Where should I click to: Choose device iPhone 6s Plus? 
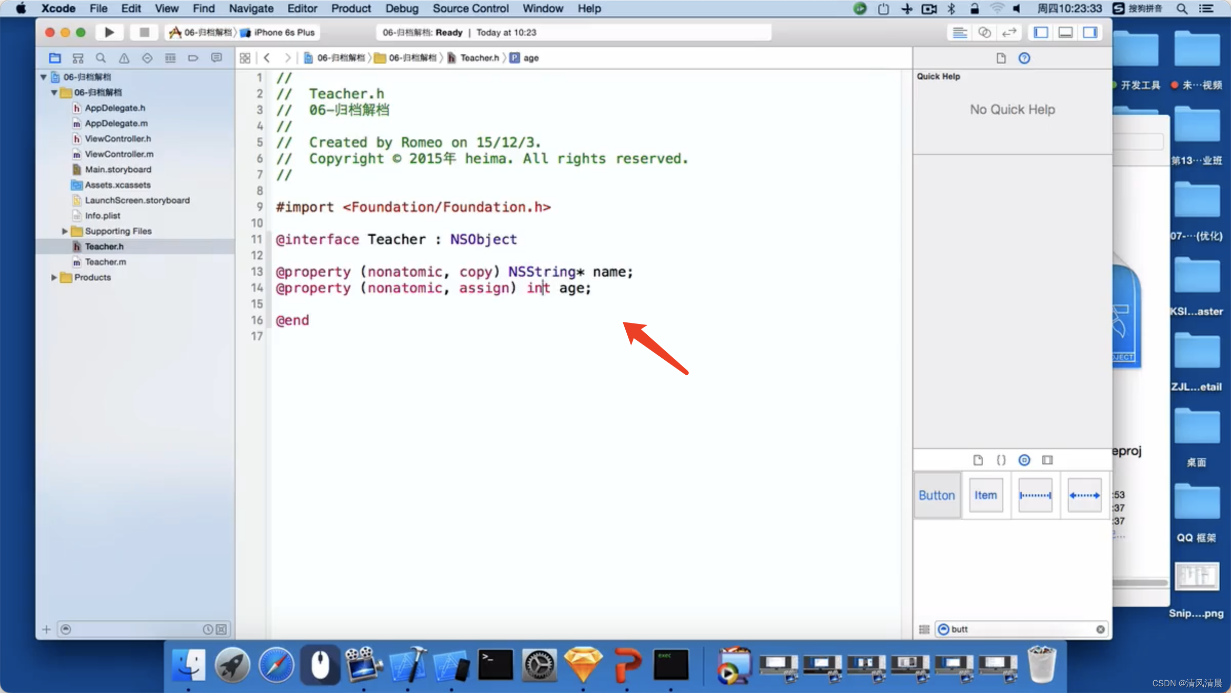coord(278,32)
